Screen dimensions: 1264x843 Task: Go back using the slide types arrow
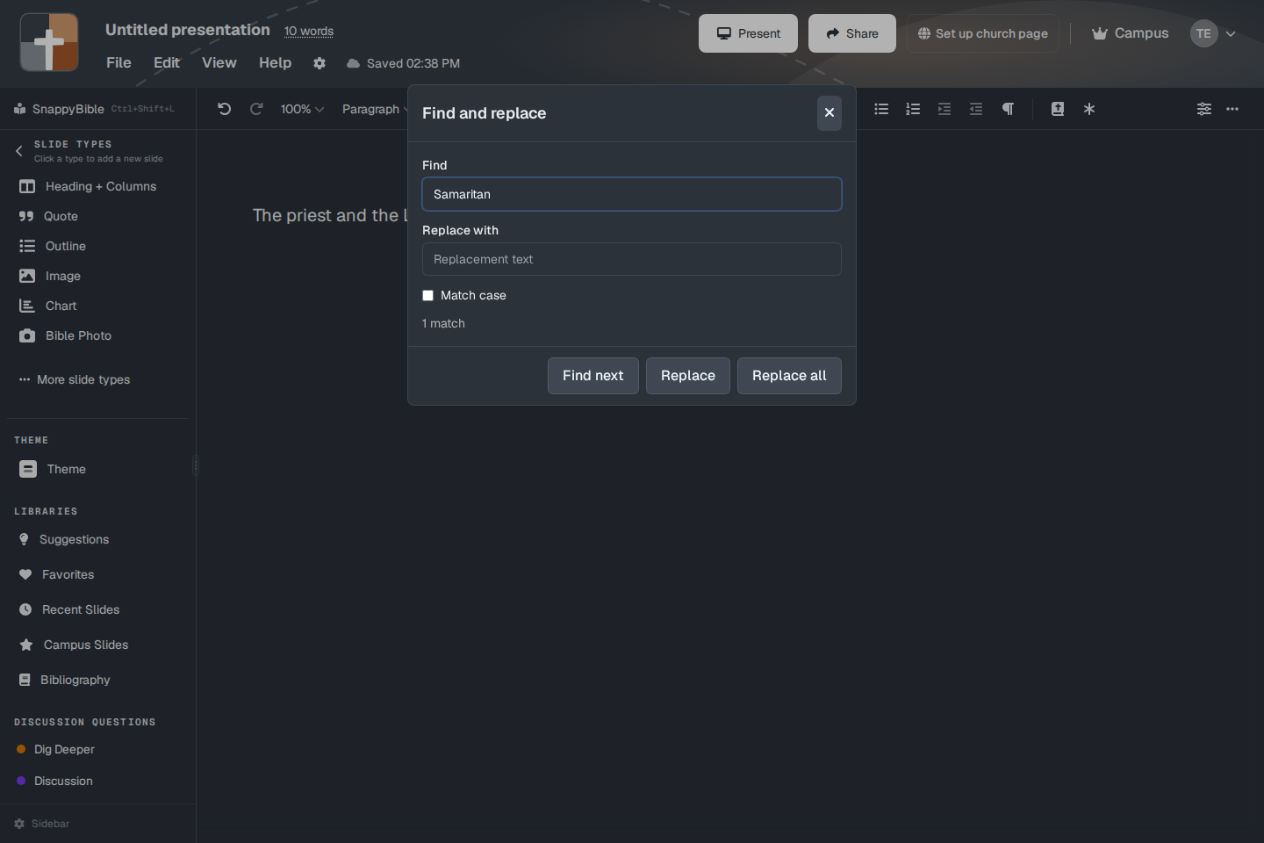tap(19, 151)
